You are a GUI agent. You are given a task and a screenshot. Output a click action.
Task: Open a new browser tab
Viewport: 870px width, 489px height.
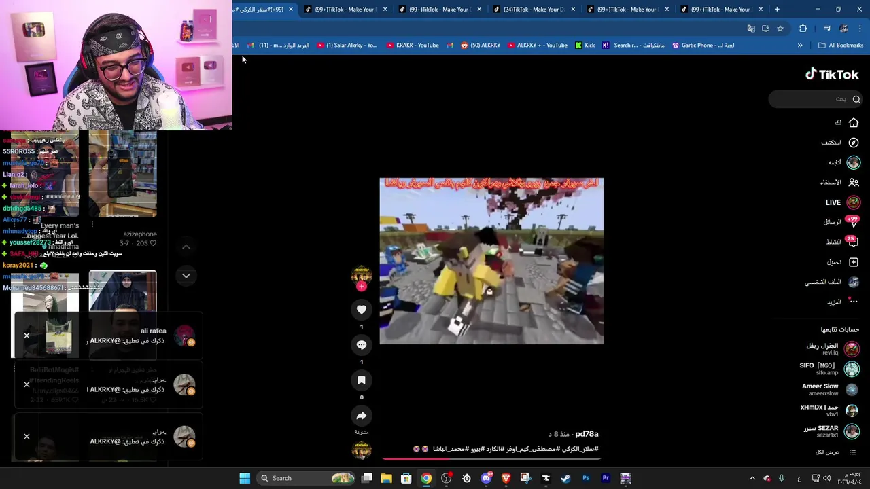777,10
